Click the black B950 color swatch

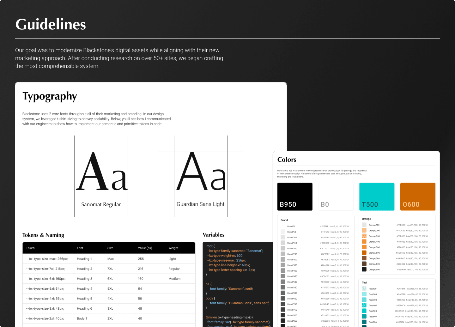pyautogui.click(x=295, y=197)
